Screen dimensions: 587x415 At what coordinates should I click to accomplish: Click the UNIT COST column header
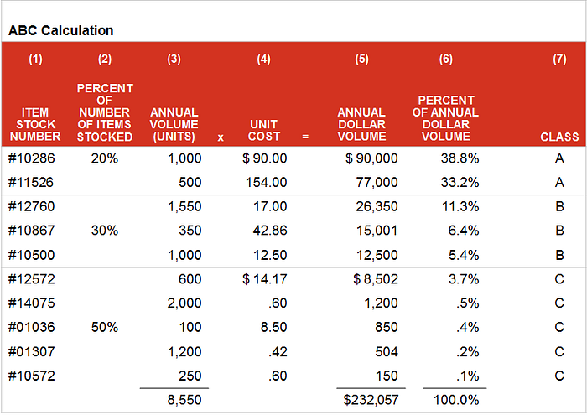tap(264, 130)
